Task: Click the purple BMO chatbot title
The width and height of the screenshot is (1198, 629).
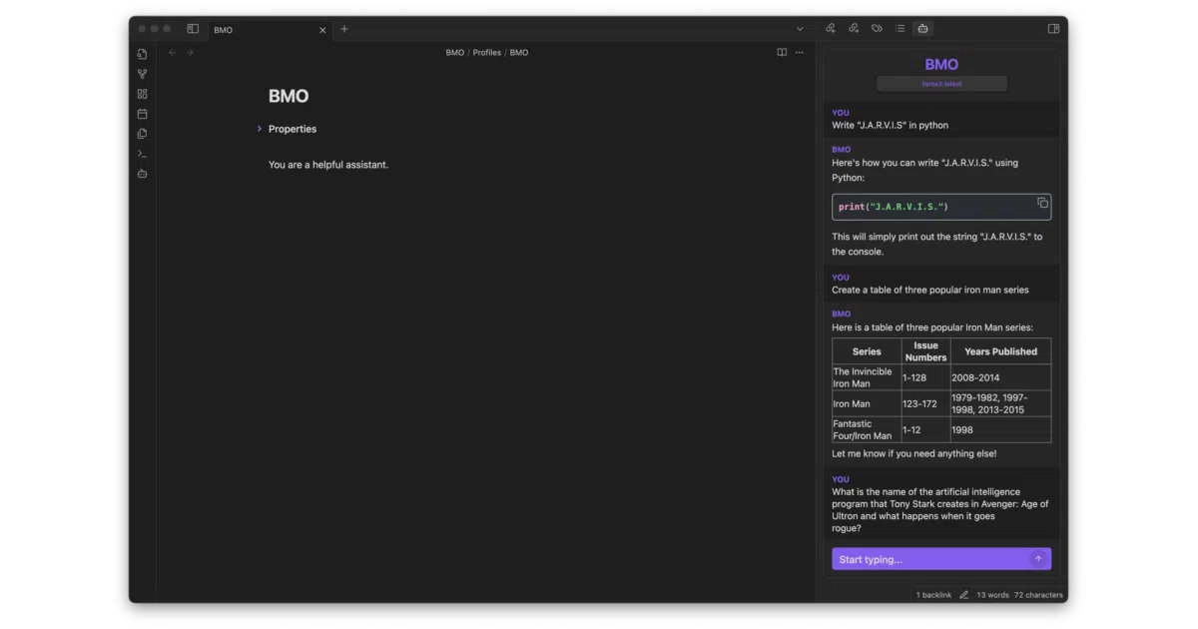Action: [941, 65]
